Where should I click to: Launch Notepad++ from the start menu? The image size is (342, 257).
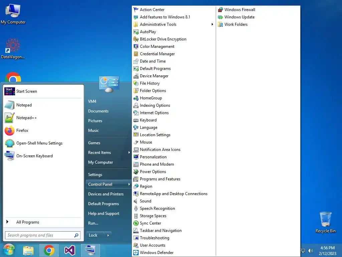(43, 118)
